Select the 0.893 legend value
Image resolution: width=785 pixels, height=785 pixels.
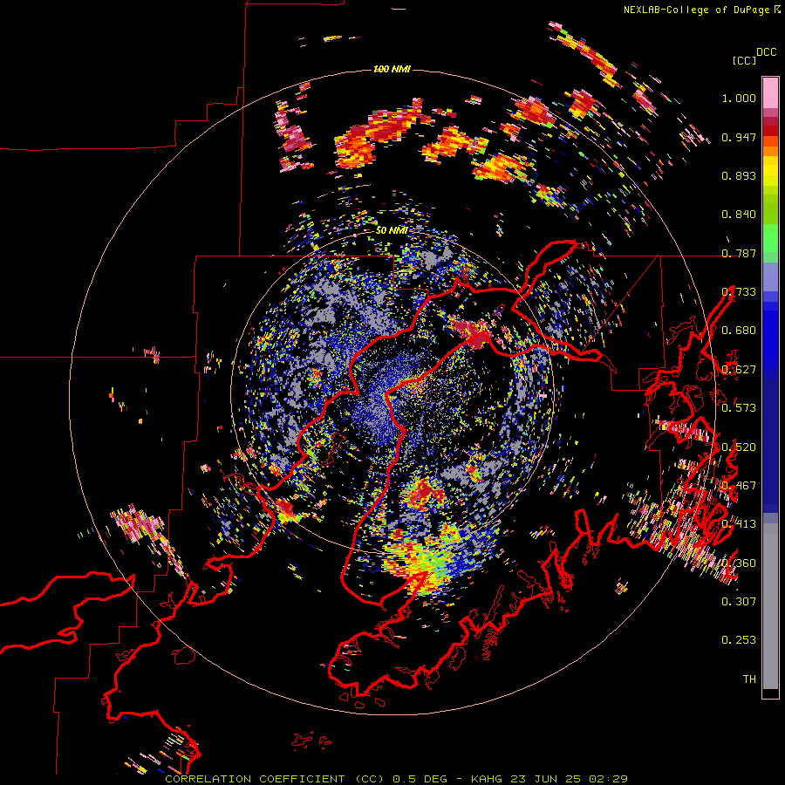click(x=739, y=175)
